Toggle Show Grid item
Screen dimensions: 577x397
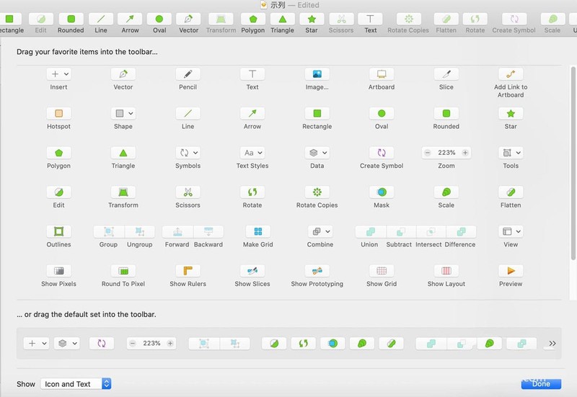[x=382, y=271]
